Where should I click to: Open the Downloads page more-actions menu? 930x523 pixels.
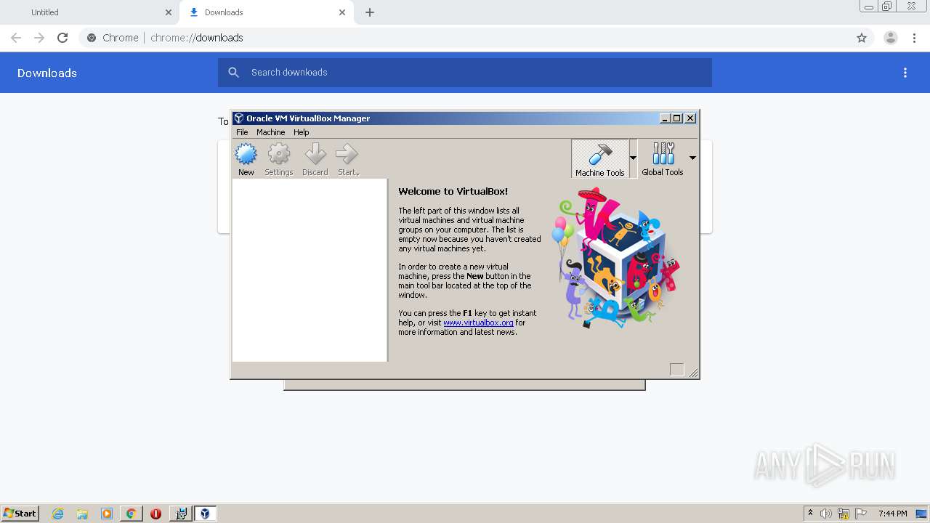pos(905,73)
